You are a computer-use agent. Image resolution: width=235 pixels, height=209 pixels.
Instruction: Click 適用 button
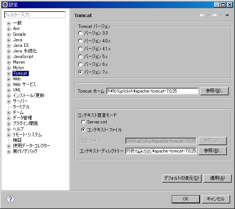pos(217,178)
